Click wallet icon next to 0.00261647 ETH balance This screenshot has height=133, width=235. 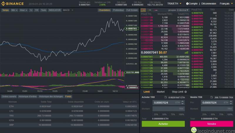pyautogui.click(x=166, y=97)
